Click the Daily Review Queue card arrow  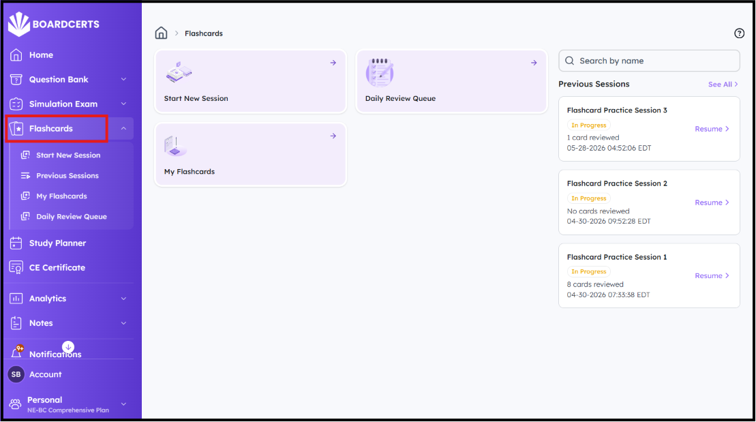534,63
